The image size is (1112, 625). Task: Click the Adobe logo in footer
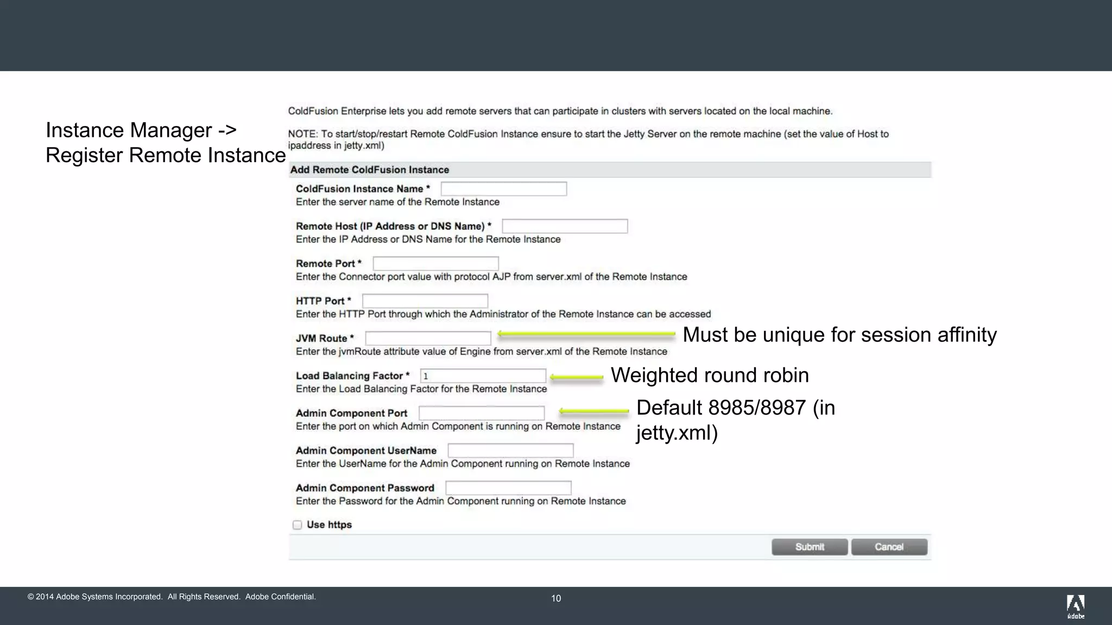(1076, 607)
